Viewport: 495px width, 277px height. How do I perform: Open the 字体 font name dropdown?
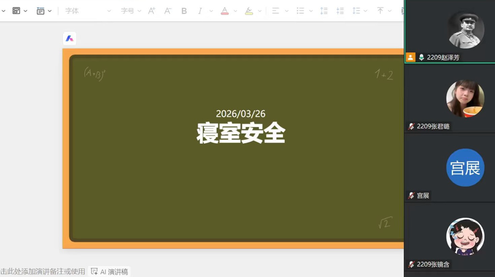pyautogui.click(x=88, y=11)
